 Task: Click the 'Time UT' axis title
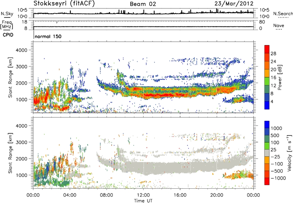pos(143,201)
